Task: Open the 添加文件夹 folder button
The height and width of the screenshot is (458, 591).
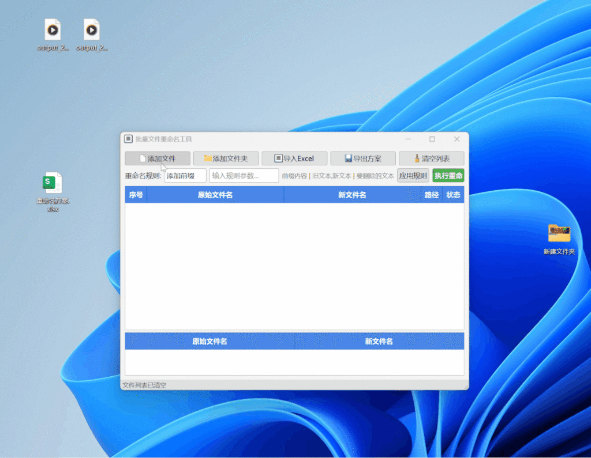Action: (x=226, y=158)
